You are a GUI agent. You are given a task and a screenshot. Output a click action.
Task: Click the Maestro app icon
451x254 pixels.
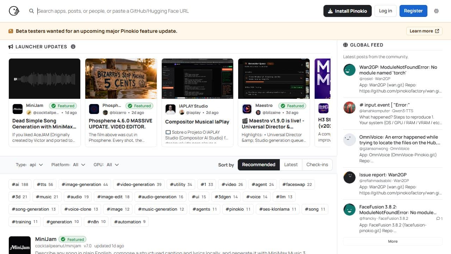[247, 109]
